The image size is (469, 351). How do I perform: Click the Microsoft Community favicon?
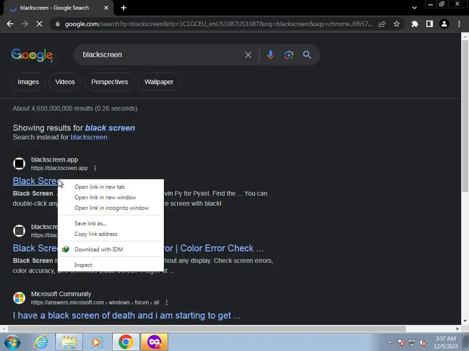tap(19, 298)
